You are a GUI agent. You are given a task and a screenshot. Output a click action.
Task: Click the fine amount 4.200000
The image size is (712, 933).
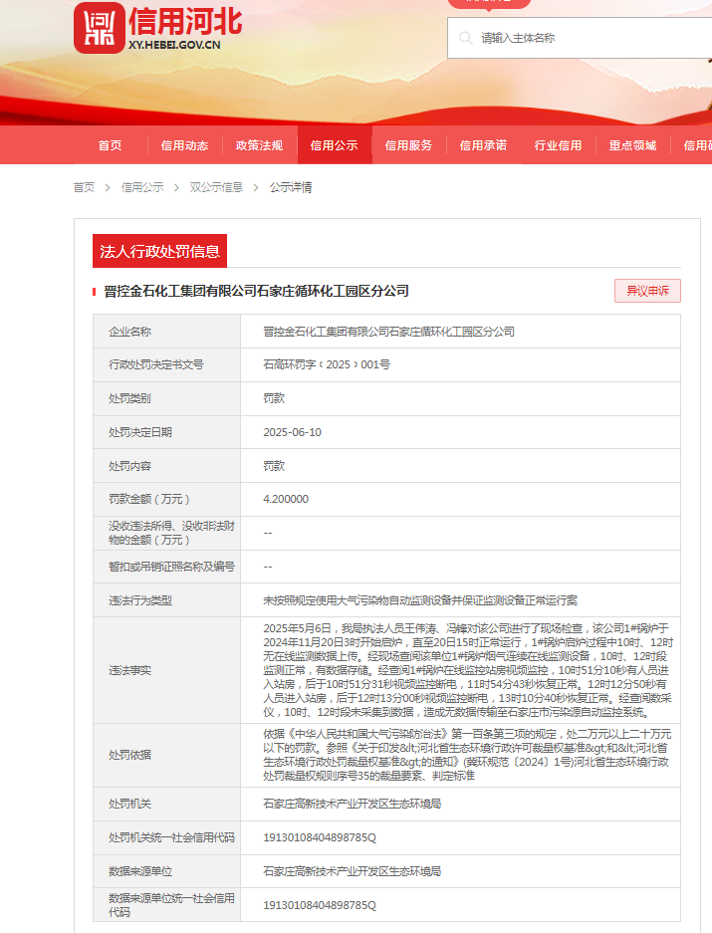[x=286, y=499]
